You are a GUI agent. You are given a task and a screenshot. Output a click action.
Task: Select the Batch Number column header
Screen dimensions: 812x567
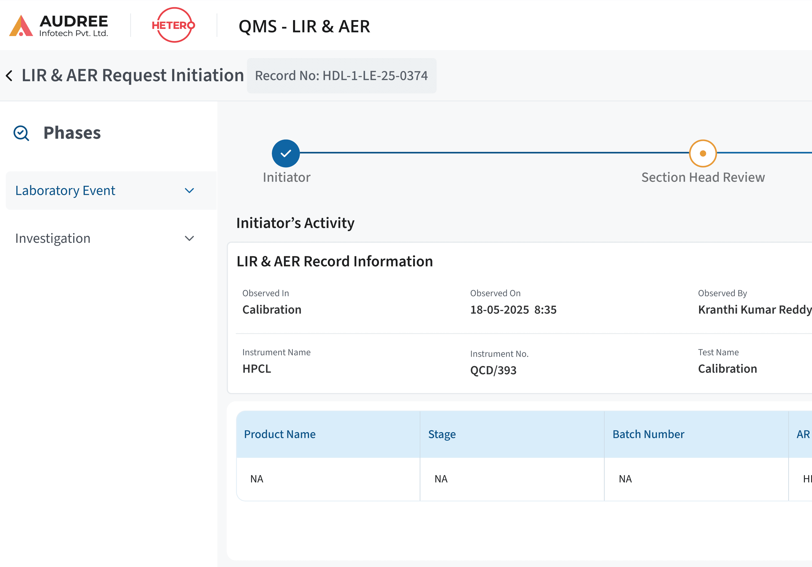pos(649,434)
